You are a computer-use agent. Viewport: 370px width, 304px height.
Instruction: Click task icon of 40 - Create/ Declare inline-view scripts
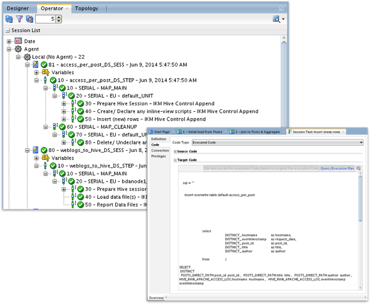click(x=73, y=111)
